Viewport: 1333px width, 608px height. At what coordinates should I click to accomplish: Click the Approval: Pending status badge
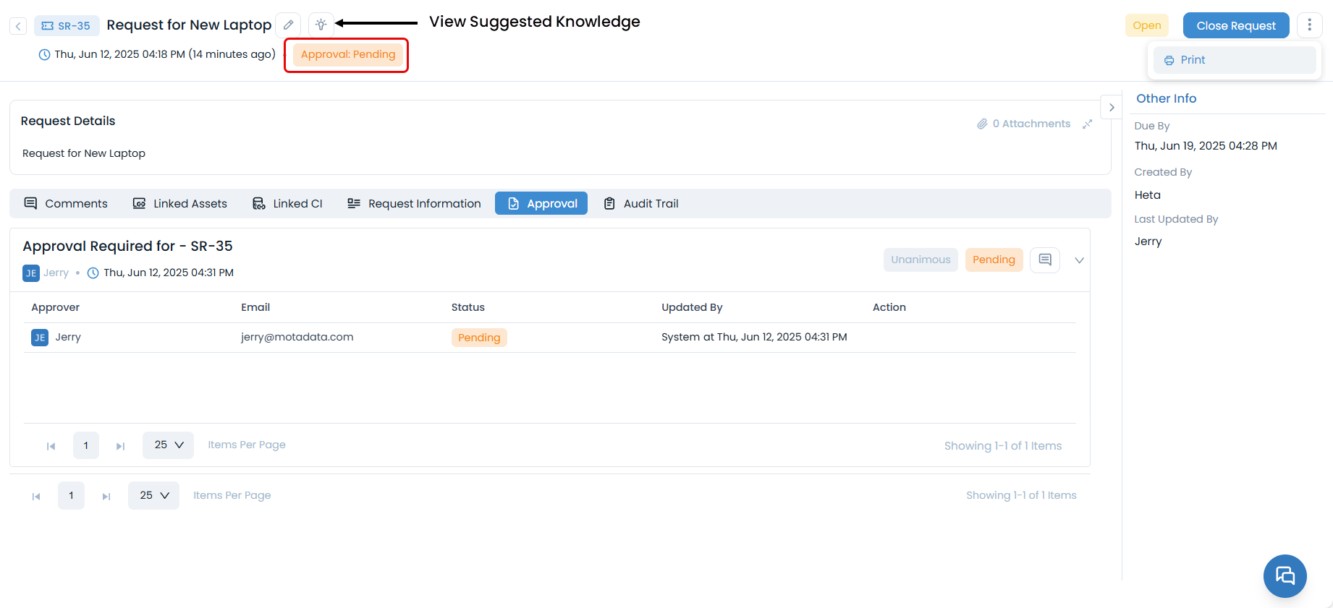347,55
